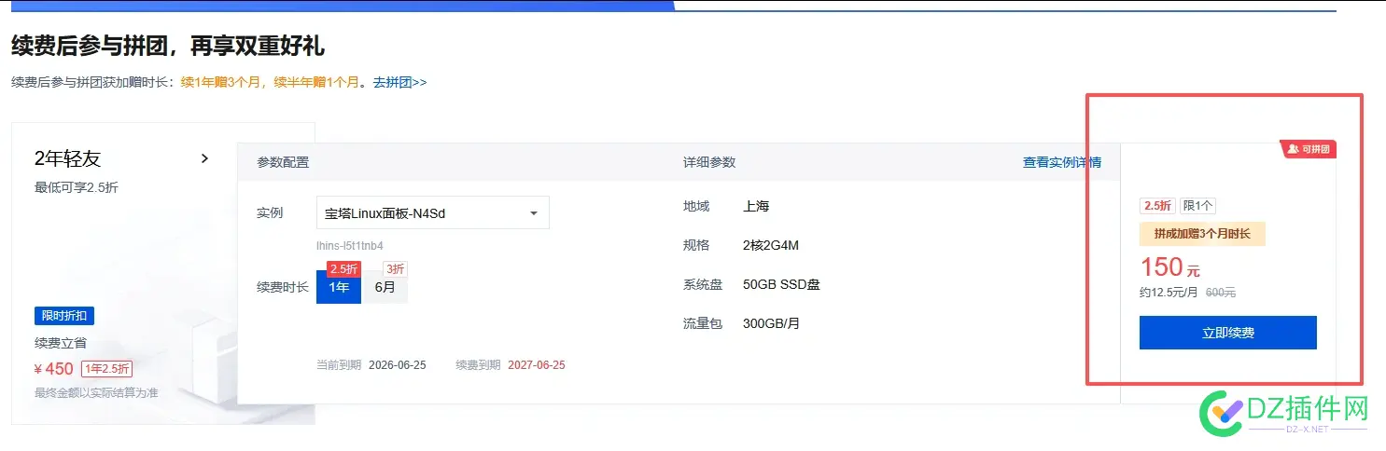Screen dimensions: 1386x451
Task: Click the 续1年赠3个月 orange text
Action: pyautogui.click(x=222, y=82)
